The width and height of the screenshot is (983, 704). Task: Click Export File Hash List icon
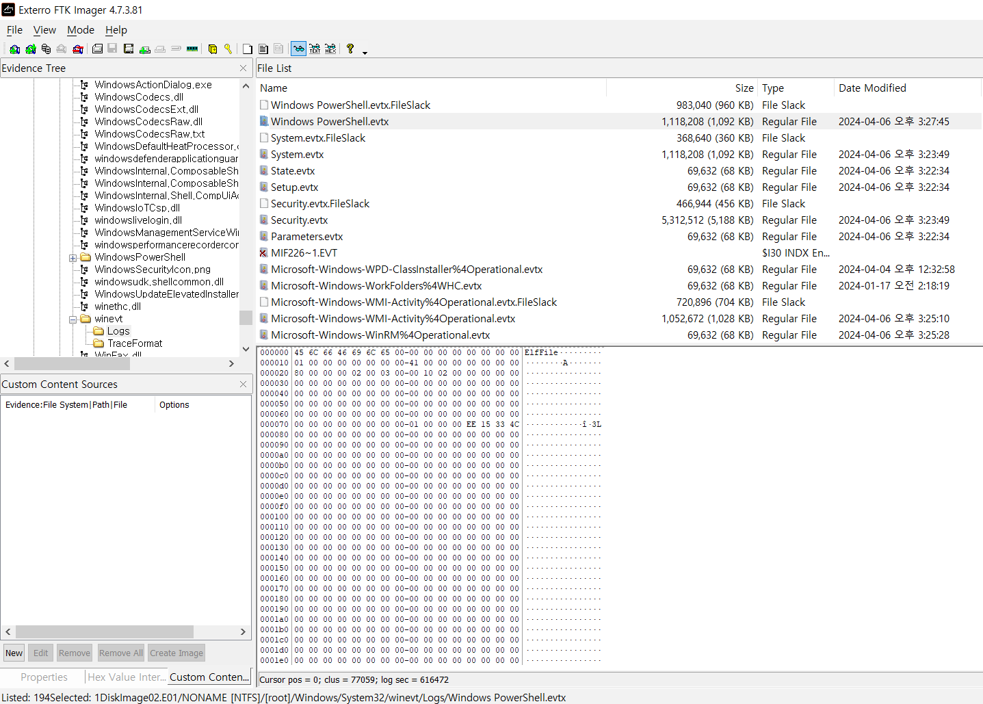click(263, 49)
